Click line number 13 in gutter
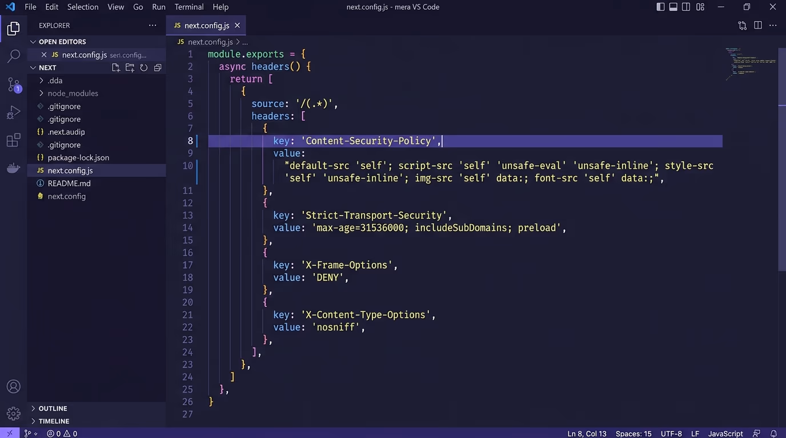 point(187,216)
